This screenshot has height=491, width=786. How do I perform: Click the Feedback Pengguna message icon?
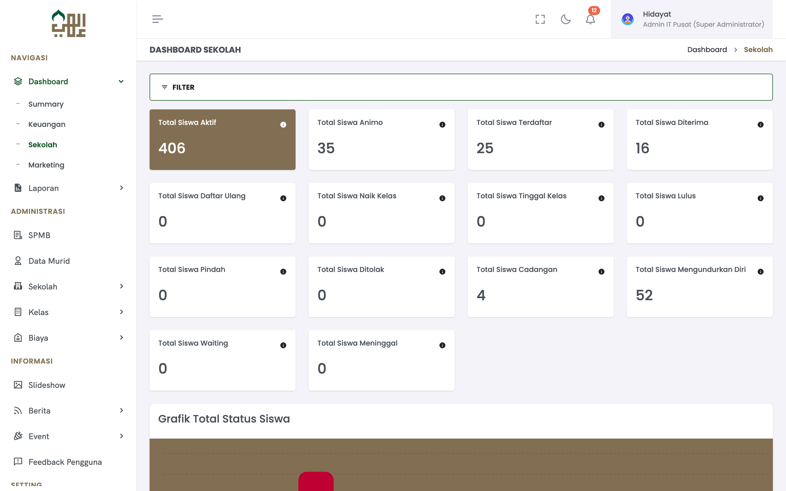[x=18, y=462]
